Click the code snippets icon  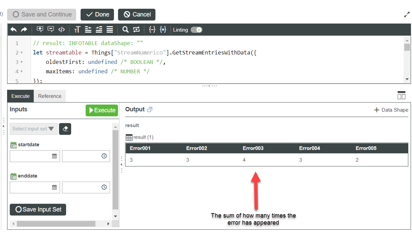[x=61, y=30]
